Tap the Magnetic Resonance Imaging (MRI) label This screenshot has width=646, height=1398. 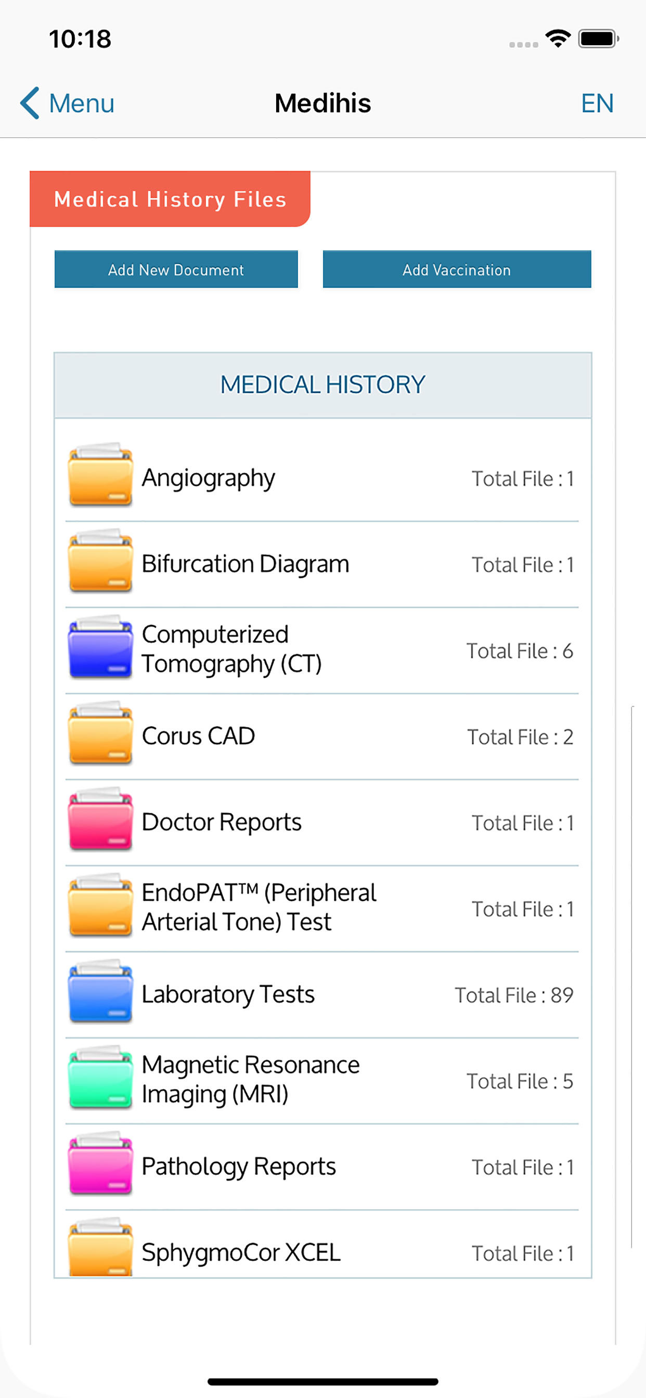tap(250, 1079)
